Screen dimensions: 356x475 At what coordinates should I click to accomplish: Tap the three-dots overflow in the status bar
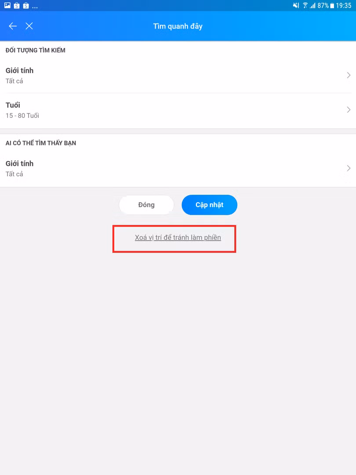[35, 7]
